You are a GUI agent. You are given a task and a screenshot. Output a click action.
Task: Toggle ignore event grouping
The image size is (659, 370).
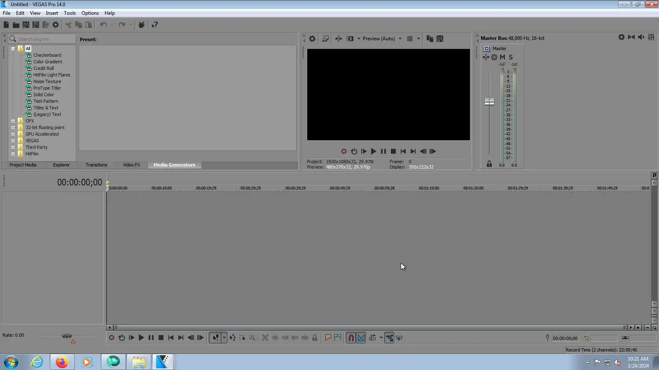(399, 338)
